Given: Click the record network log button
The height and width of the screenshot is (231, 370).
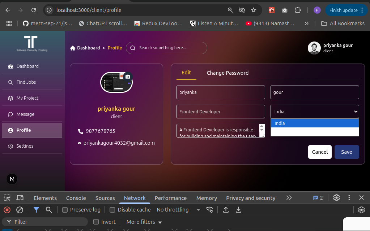Looking at the screenshot, I should click(x=7, y=210).
